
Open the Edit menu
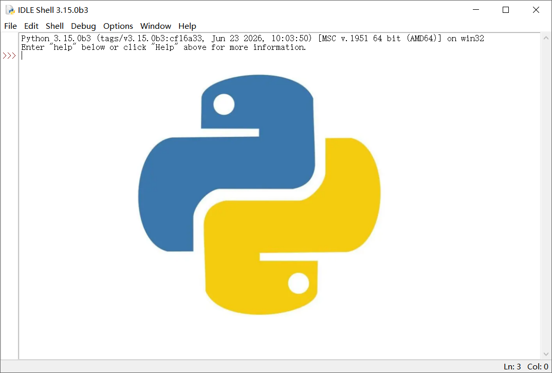(31, 26)
